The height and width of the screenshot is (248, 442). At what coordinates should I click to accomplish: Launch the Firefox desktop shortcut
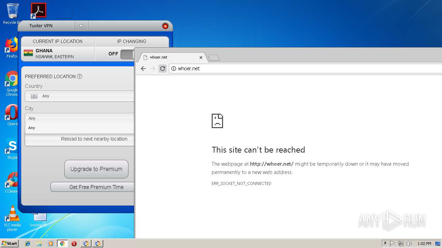tap(12, 48)
